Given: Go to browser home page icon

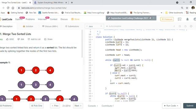Looking at the screenshot, I should [13, 8].
